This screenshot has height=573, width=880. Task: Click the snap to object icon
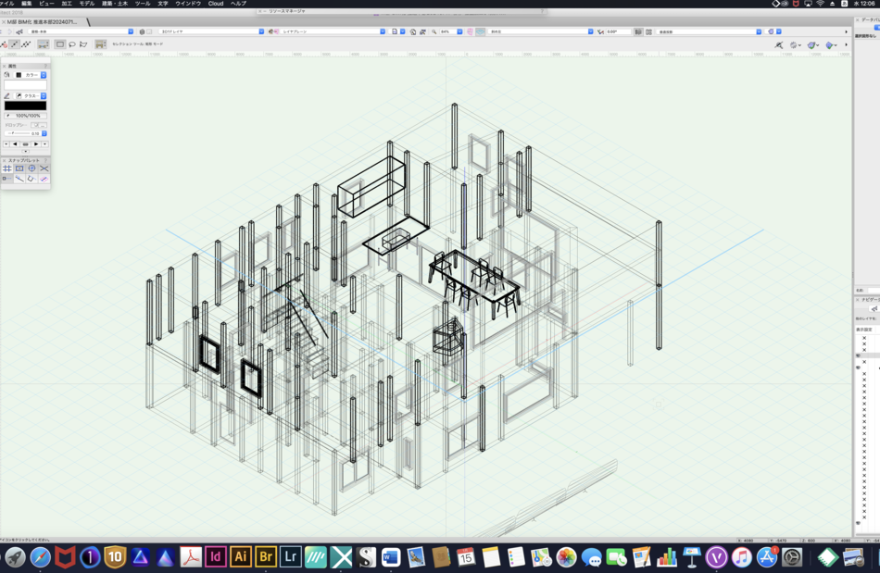(19, 168)
